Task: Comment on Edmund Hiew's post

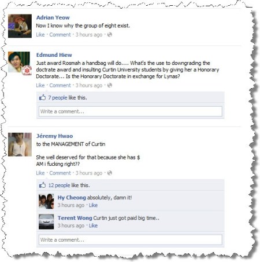Action: click(x=60, y=85)
